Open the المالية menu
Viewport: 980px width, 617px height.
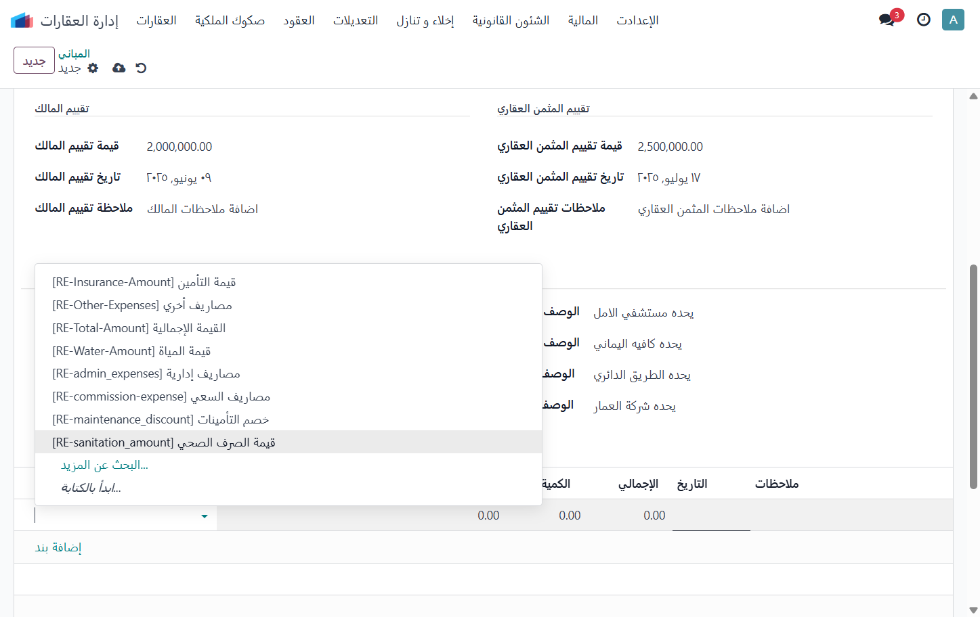pyautogui.click(x=583, y=20)
